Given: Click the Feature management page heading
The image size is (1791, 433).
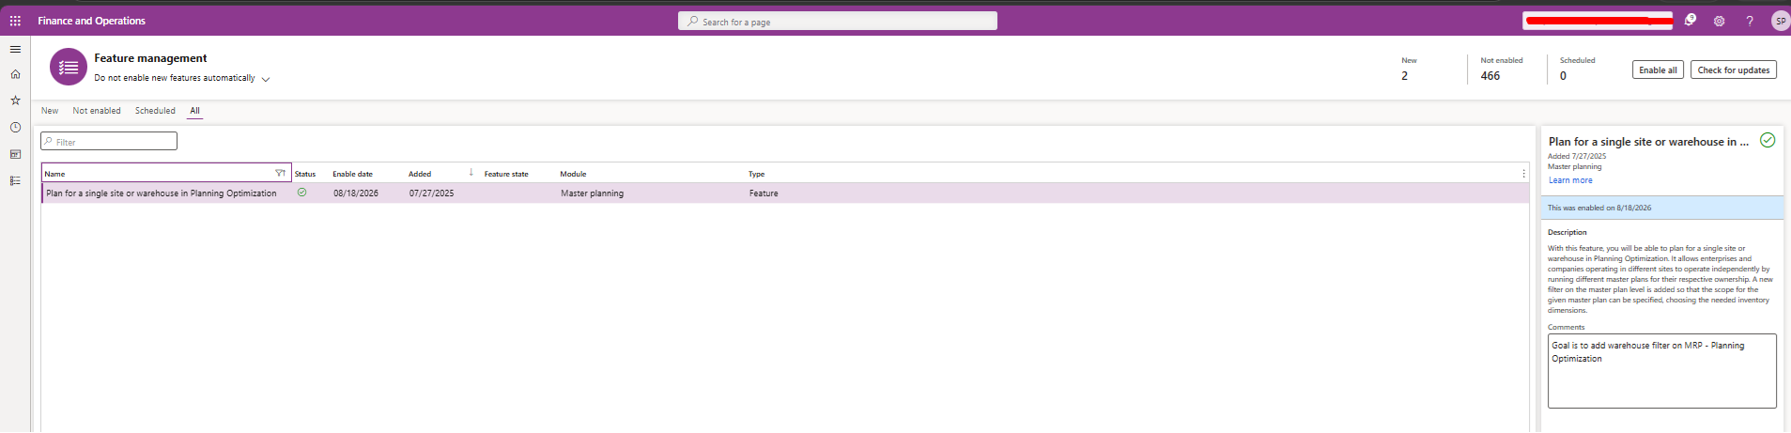Looking at the screenshot, I should [x=150, y=58].
